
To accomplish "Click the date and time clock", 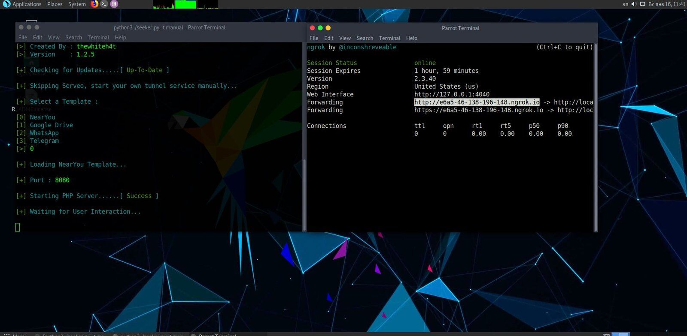I will (x=666, y=4).
